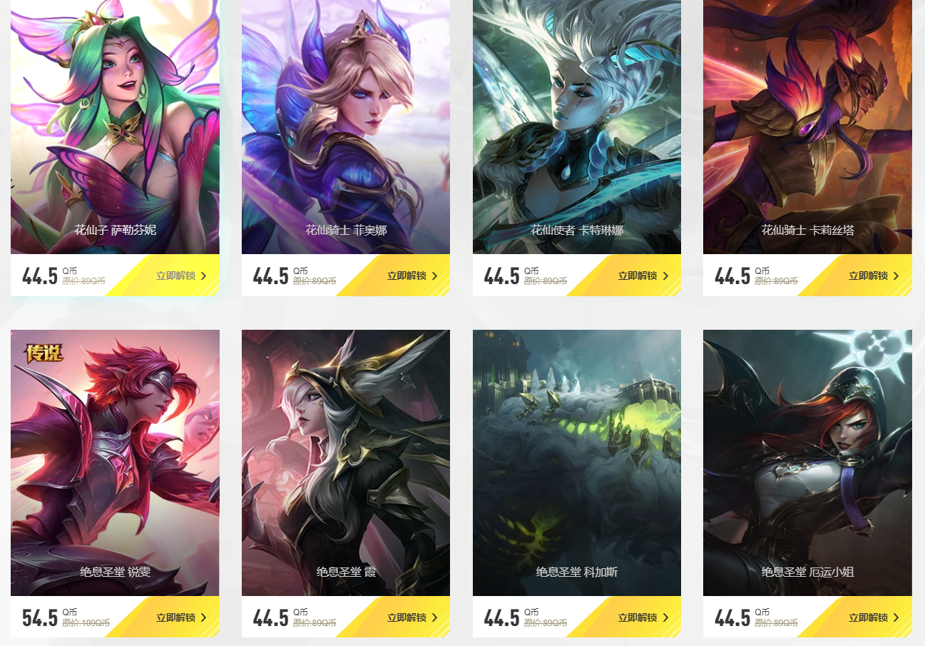Click the chevron arrow under 绝息圣堂 霞
925x646 pixels.
435,617
